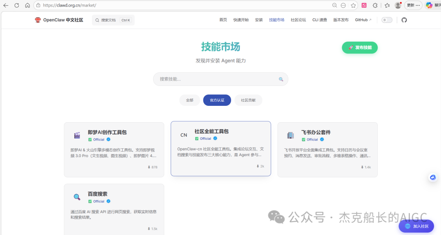Screen dimensions: 441x235
Task: Click the site info lock icon in address bar
Action: [x=38, y=5]
